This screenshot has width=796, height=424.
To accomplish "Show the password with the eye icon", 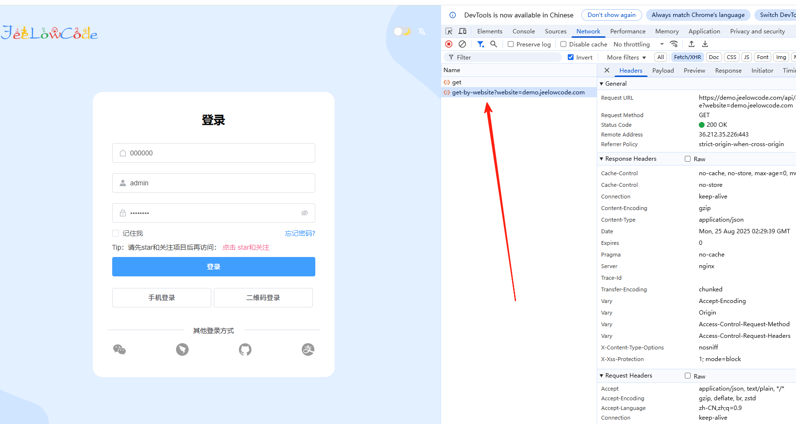I will pos(305,213).
